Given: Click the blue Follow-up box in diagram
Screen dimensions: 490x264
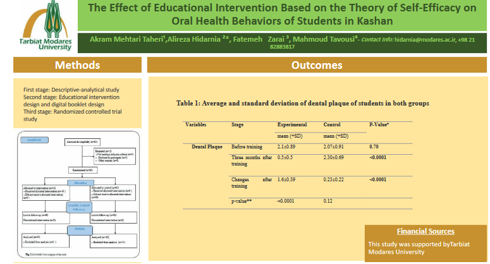Looking at the screenshot, I should 78,207.
